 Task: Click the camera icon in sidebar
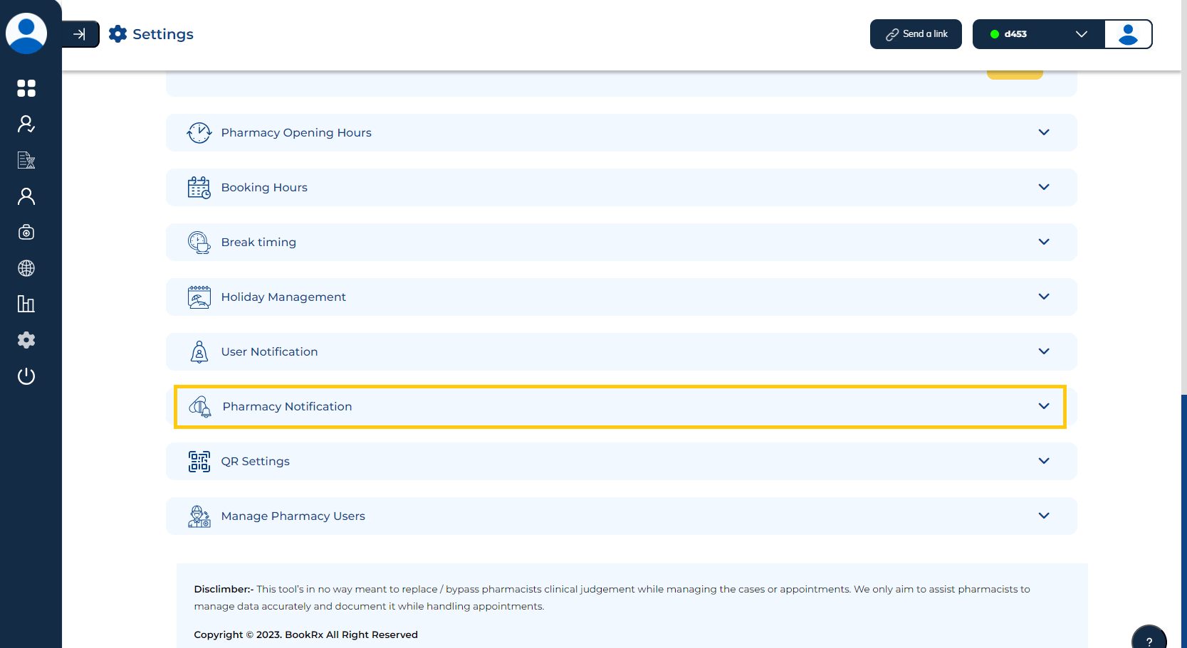tap(26, 233)
